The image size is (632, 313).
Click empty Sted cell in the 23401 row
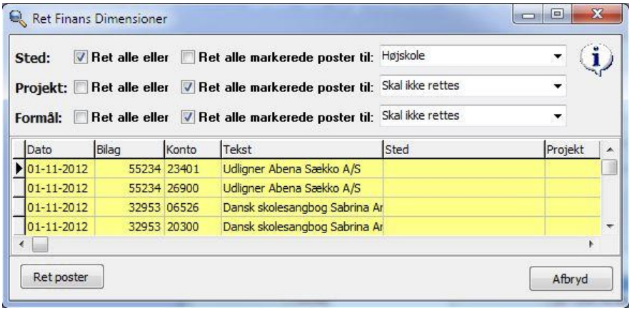pos(463,169)
